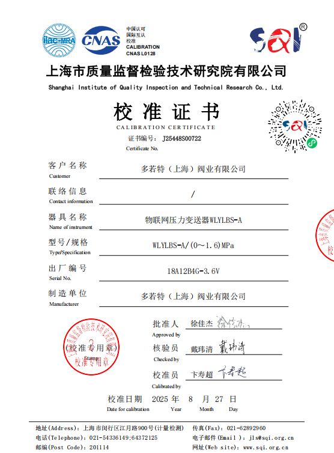Select the address line 上海市闵行区江月路900号
The height and width of the screenshot is (453, 334).
tap(119, 428)
